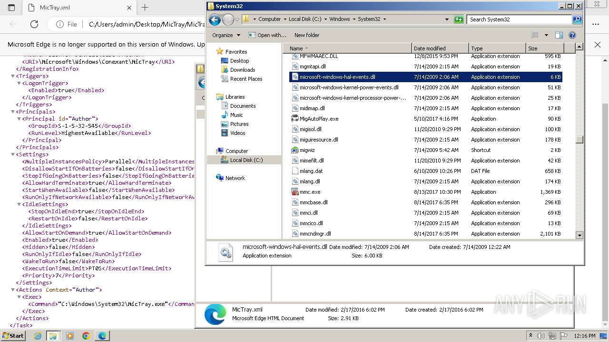Open the Help icon in System32 window
The width and height of the screenshot is (609, 342).
point(572,35)
